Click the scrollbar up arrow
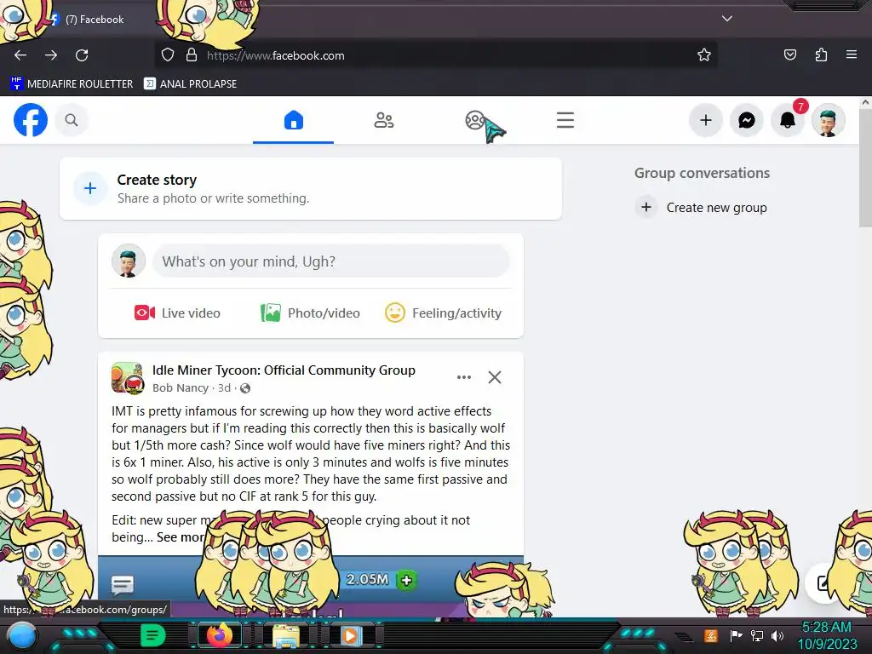Image resolution: width=872 pixels, height=654 pixels. click(865, 102)
